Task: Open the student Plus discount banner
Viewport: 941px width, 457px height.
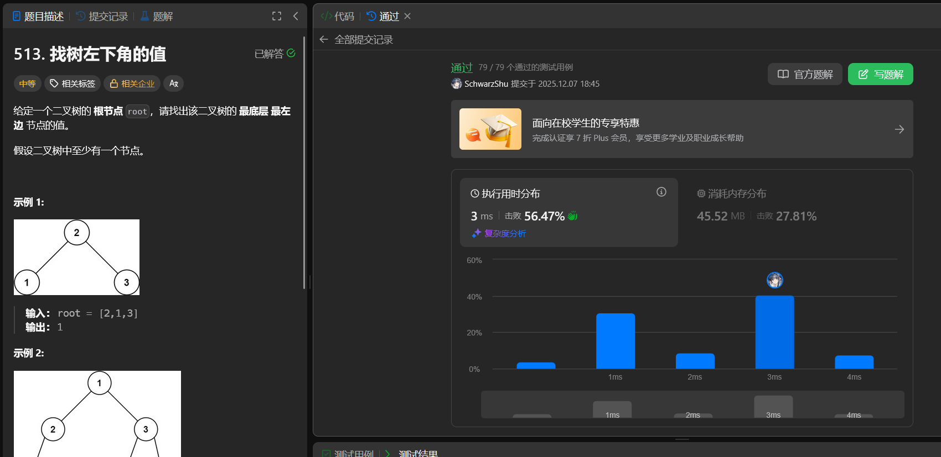Action: tap(681, 129)
